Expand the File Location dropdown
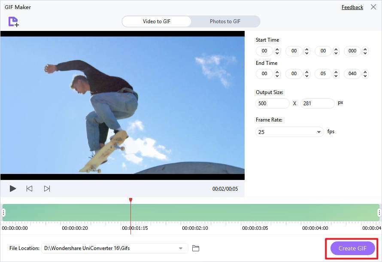 (181, 248)
